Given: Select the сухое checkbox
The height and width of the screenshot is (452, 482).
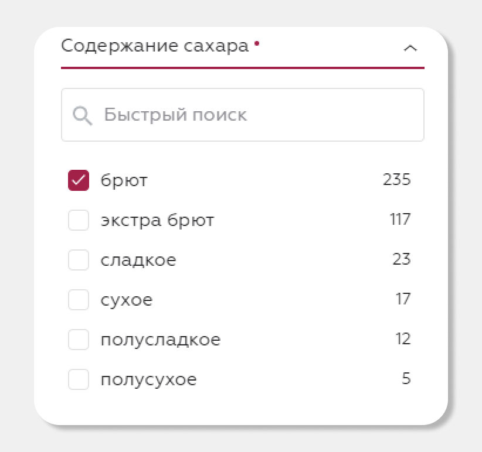Looking at the screenshot, I should point(78,299).
